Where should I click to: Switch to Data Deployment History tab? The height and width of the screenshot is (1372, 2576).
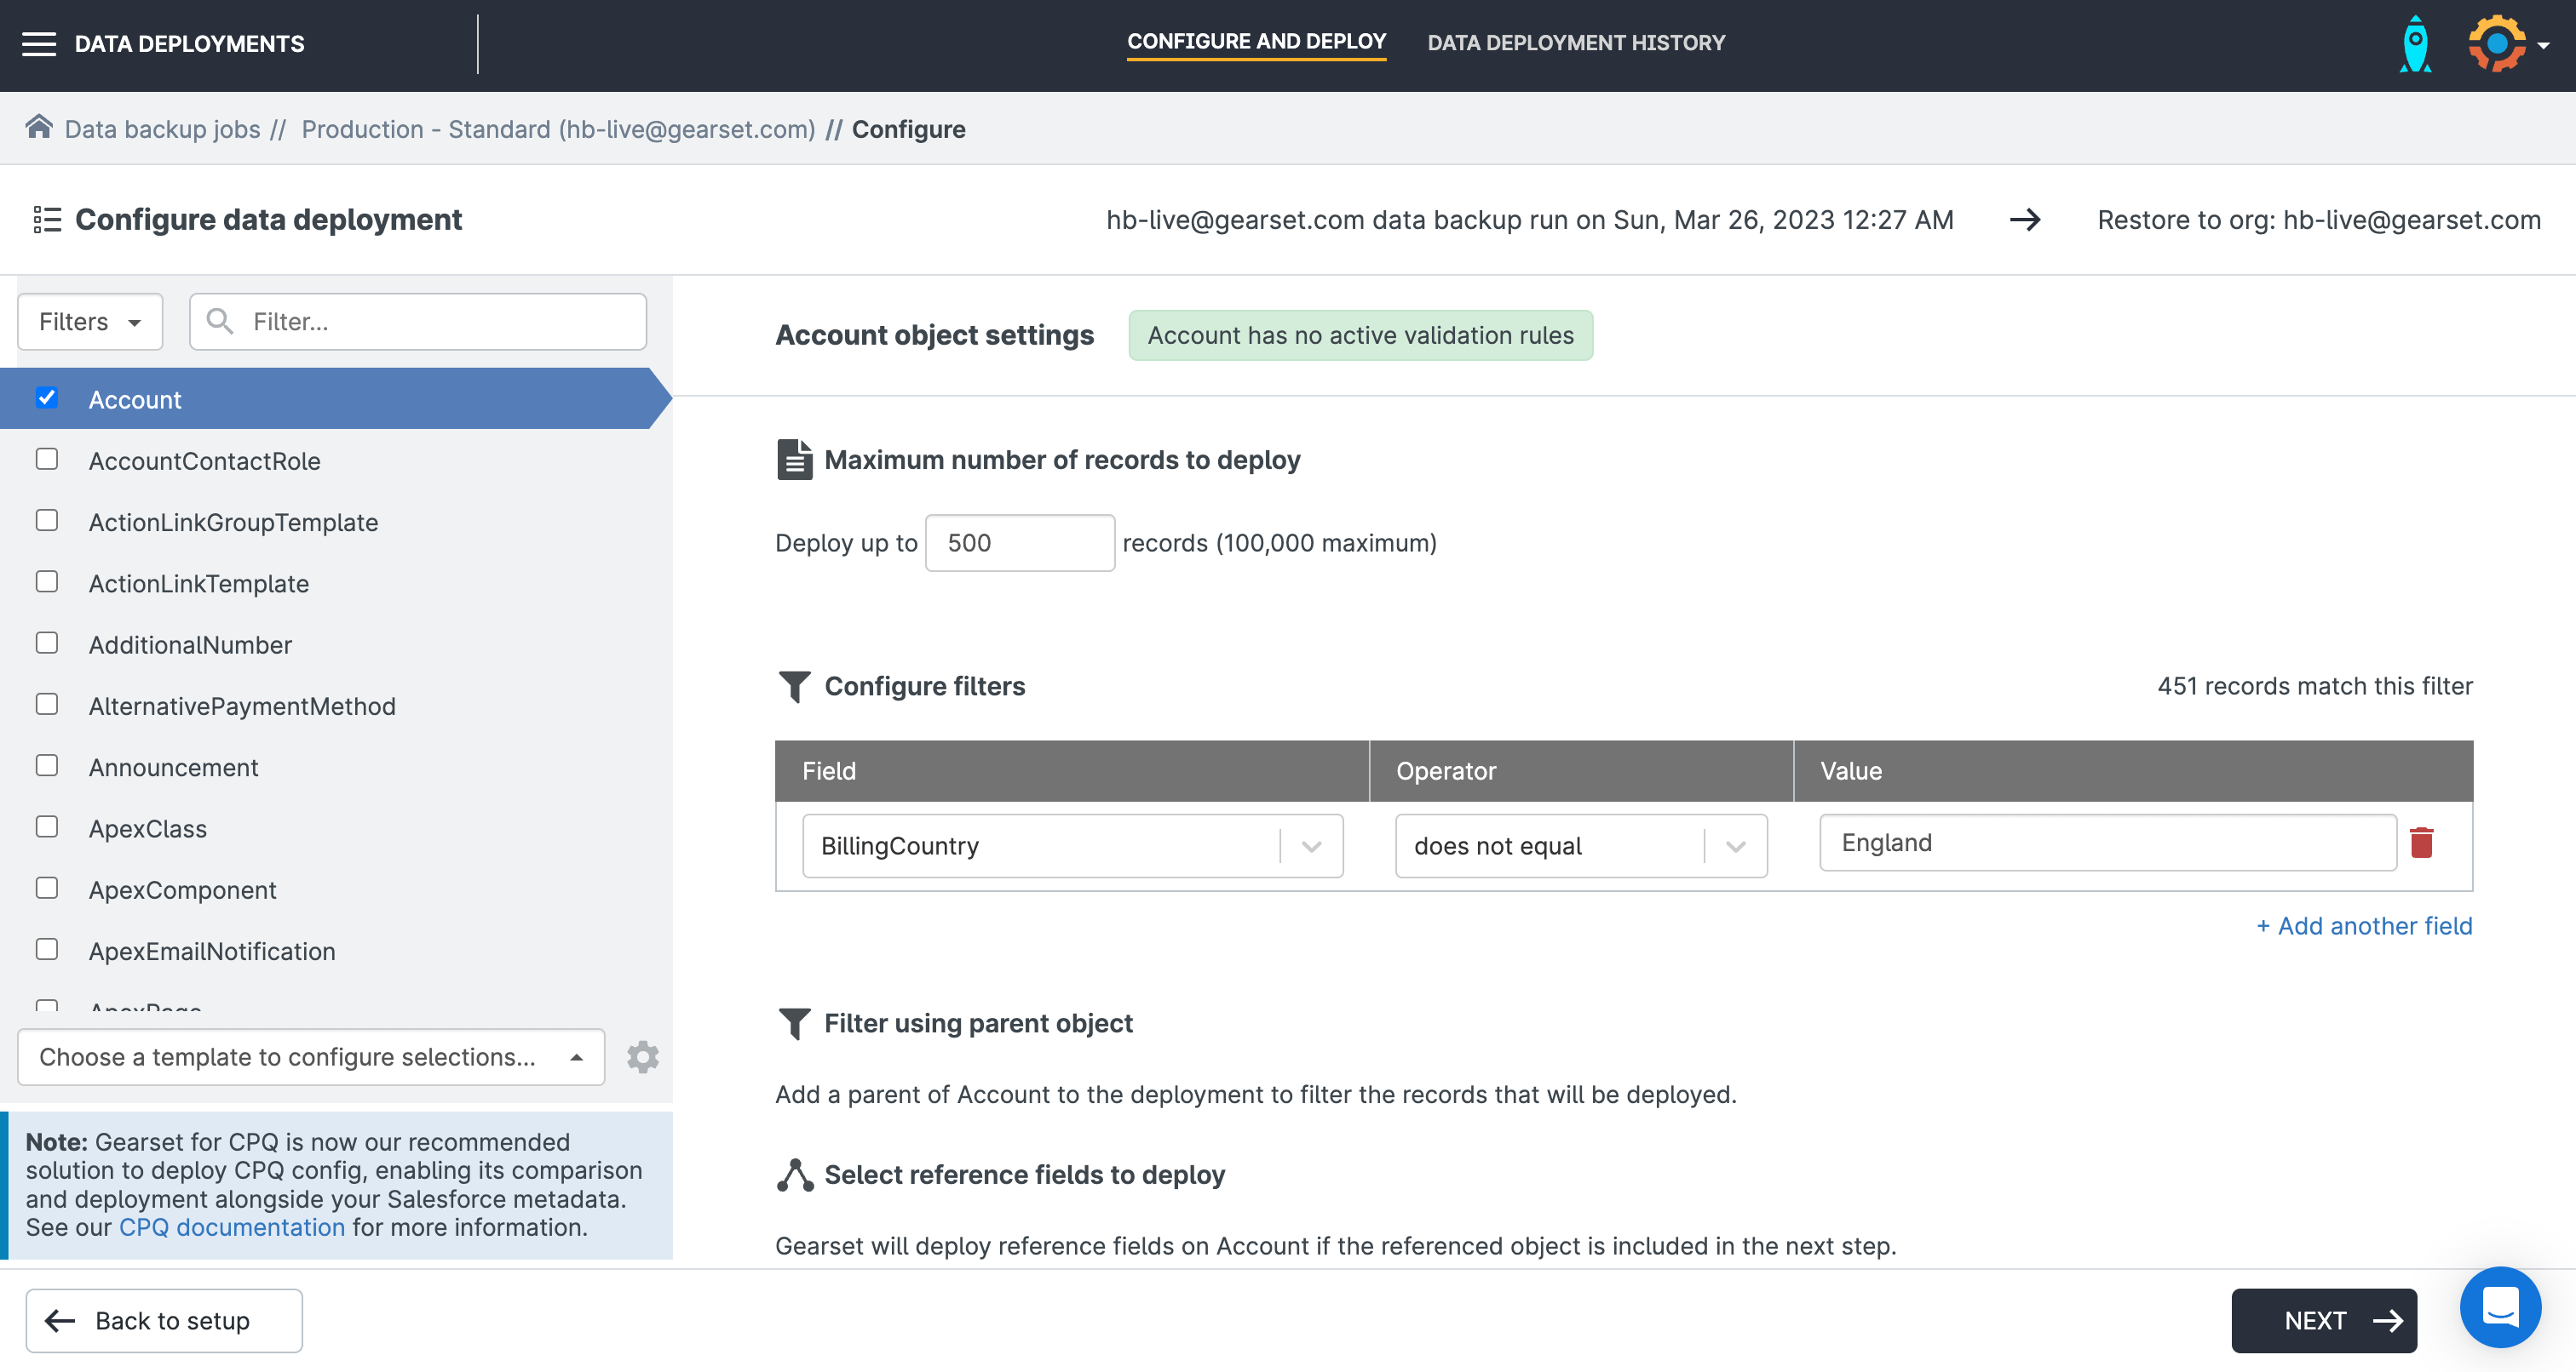pyautogui.click(x=1576, y=43)
